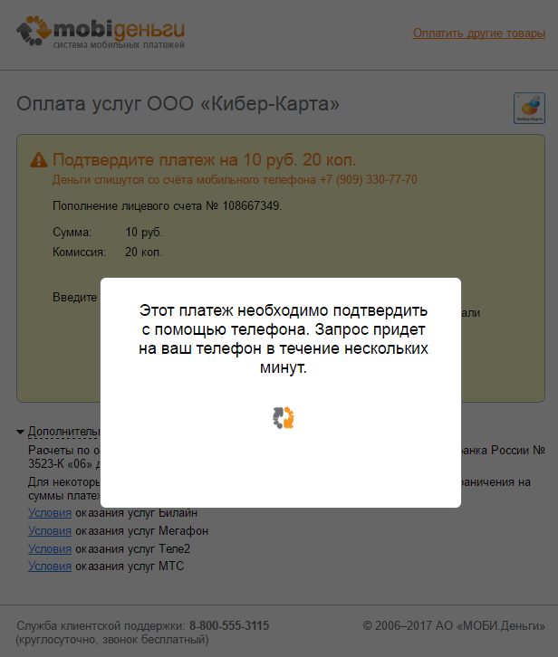The width and height of the screenshot is (558, 657).
Task: Click the heading 'Оплата услуг ООО «Кибер-Карта»'
Action: pyautogui.click(x=178, y=103)
